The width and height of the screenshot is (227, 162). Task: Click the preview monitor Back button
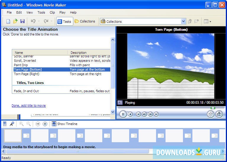[138, 114]
